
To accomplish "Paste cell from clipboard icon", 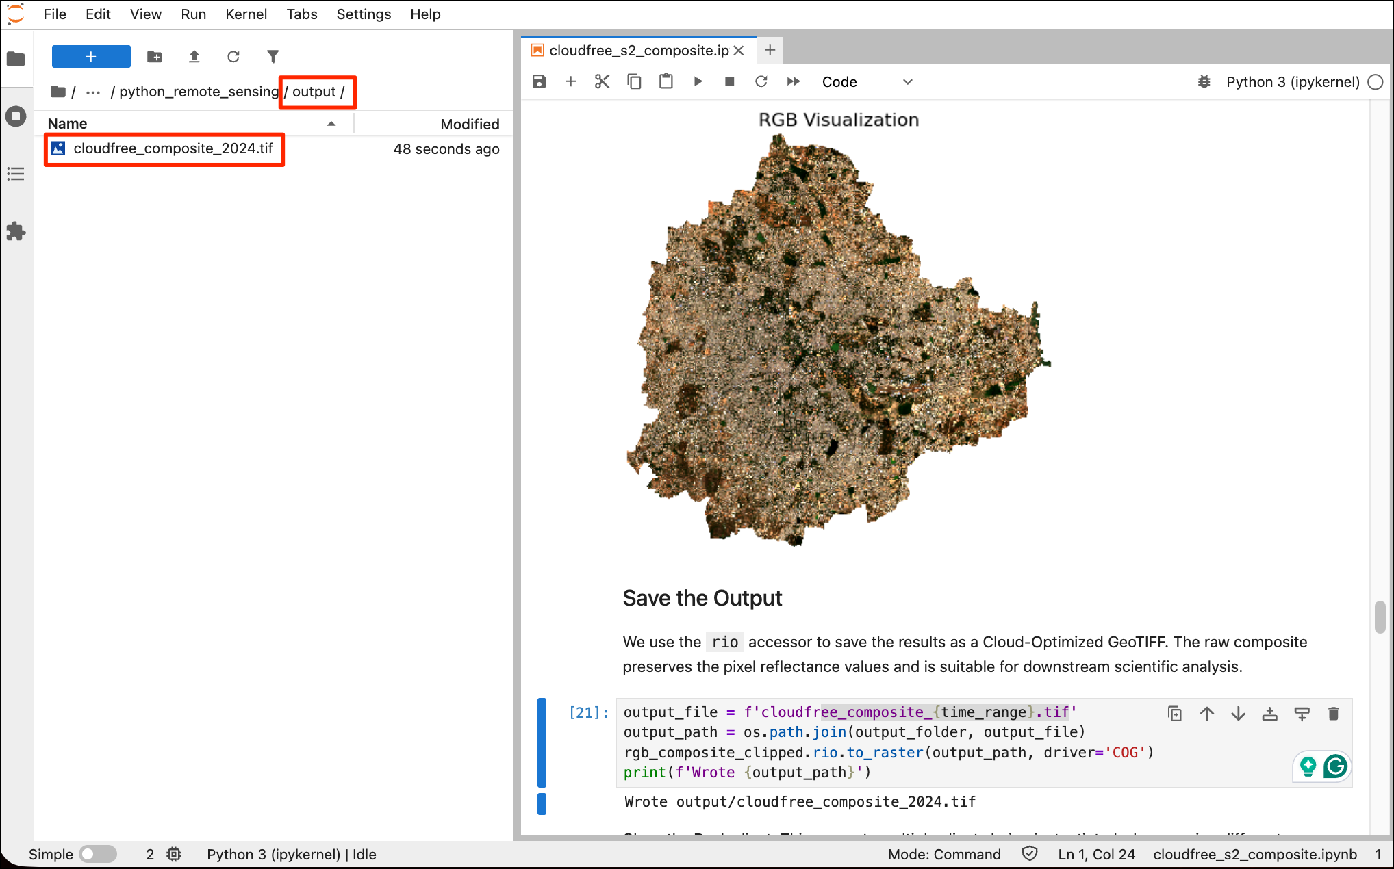I will (666, 82).
